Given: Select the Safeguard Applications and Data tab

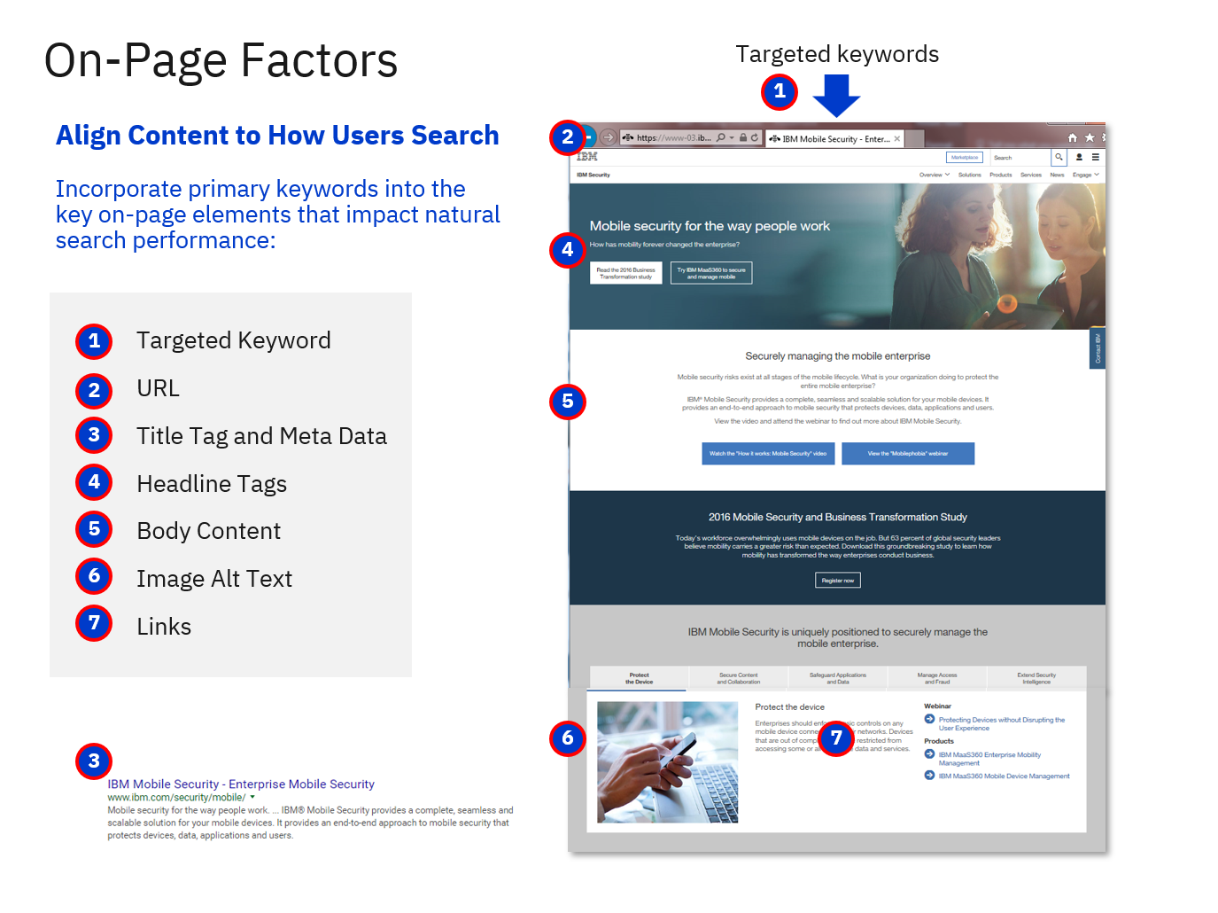Looking at the screenshot, I should point(838,678).
